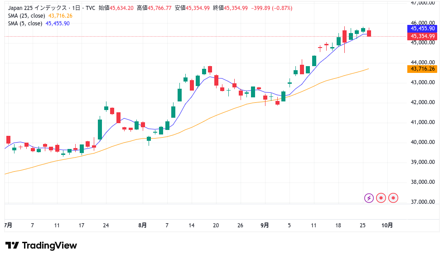Click the 10月 label on time axis
This screenshot has width=444, height=259.
click(387, 225)
